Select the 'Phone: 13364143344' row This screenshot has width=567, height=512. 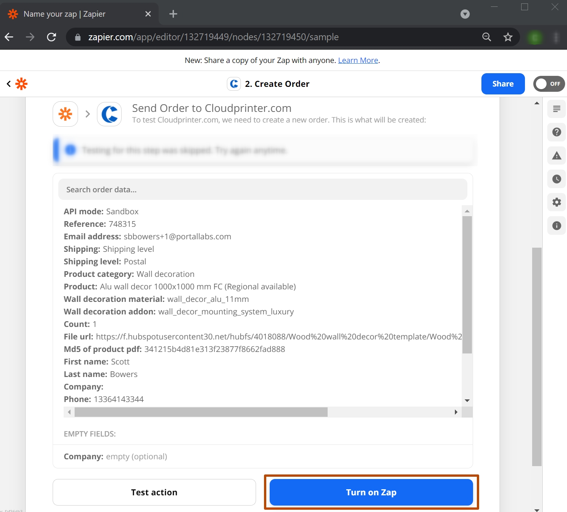click(x=104, y=399)
